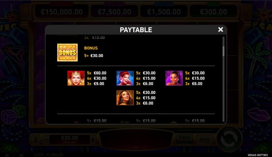Select the woman on purple background symbol
This screenshot has width=272, height=157.
[x=174, y=78]
